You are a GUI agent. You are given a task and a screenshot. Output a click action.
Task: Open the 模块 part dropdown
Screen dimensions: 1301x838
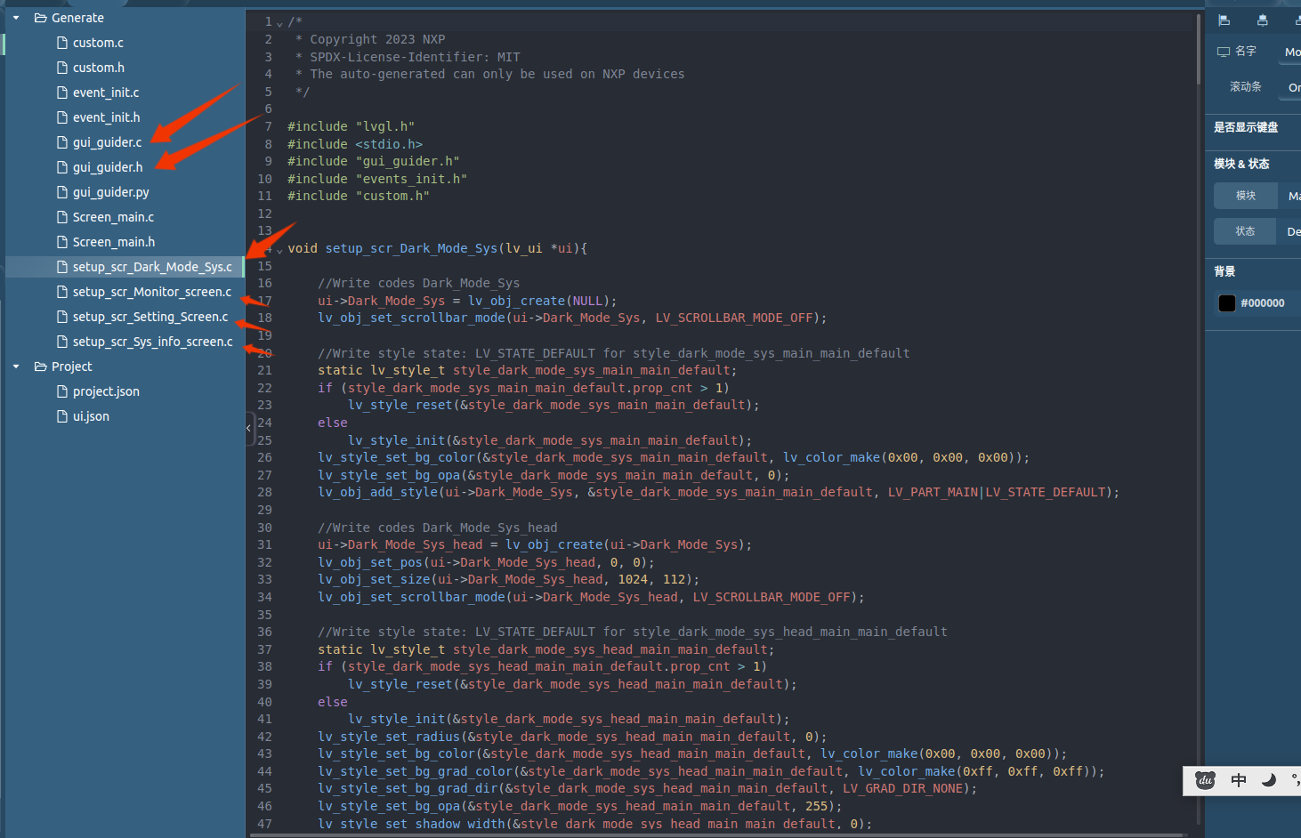tap(1289, 196)
